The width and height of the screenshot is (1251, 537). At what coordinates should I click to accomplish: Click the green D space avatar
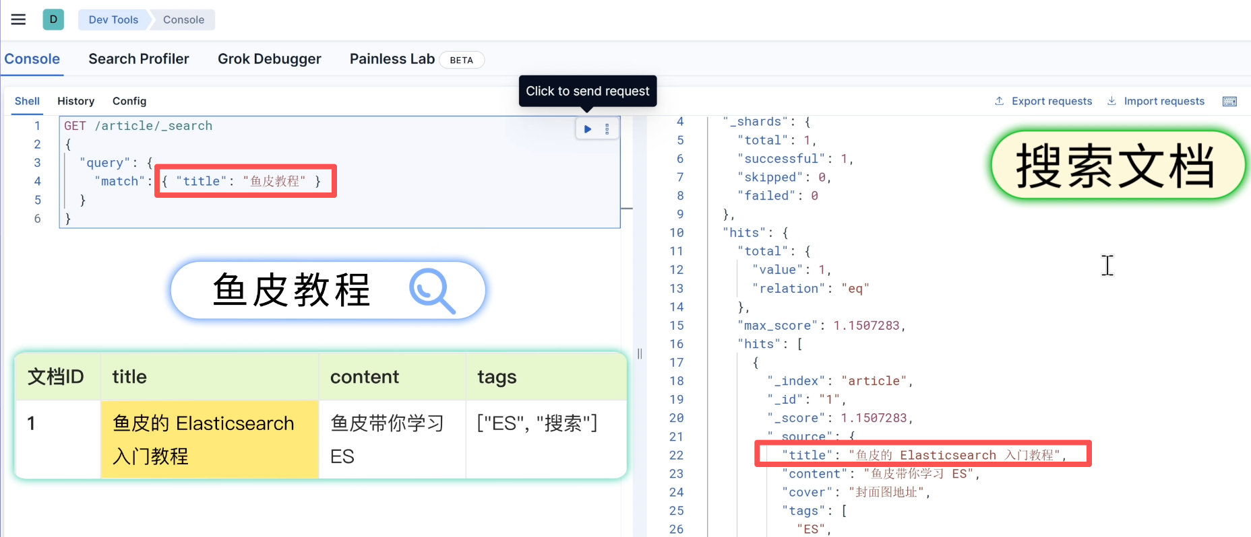click(53, 20)
